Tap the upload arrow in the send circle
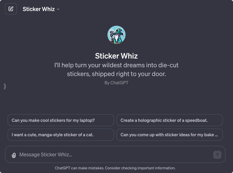The height and width of the screenshot is (173, 233). tap(217, 155)
